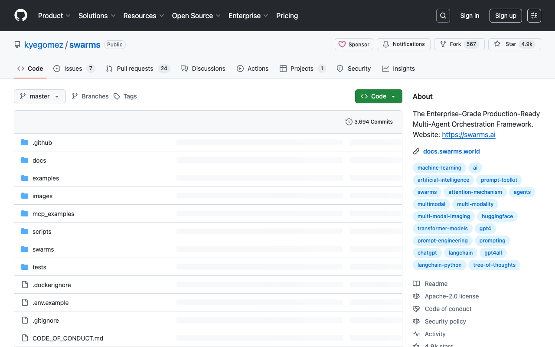This screenshot has height=347, width=555.
Task: Open the swarms repository name link
Action: [85, 45]
